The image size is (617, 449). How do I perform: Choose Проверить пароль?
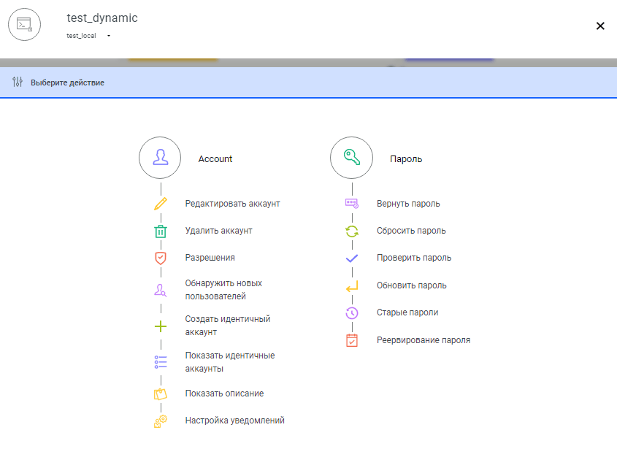pyautogui.click(x=414, y=258)
